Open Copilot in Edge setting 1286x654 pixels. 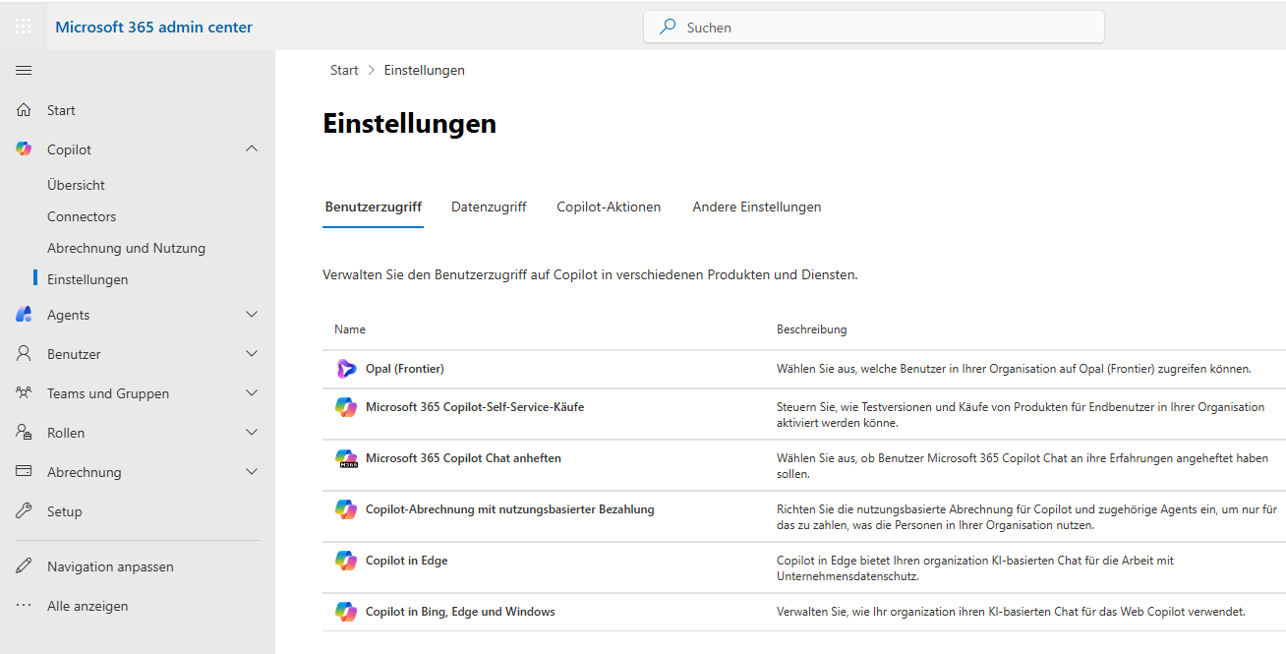click(x=406, y=561)
